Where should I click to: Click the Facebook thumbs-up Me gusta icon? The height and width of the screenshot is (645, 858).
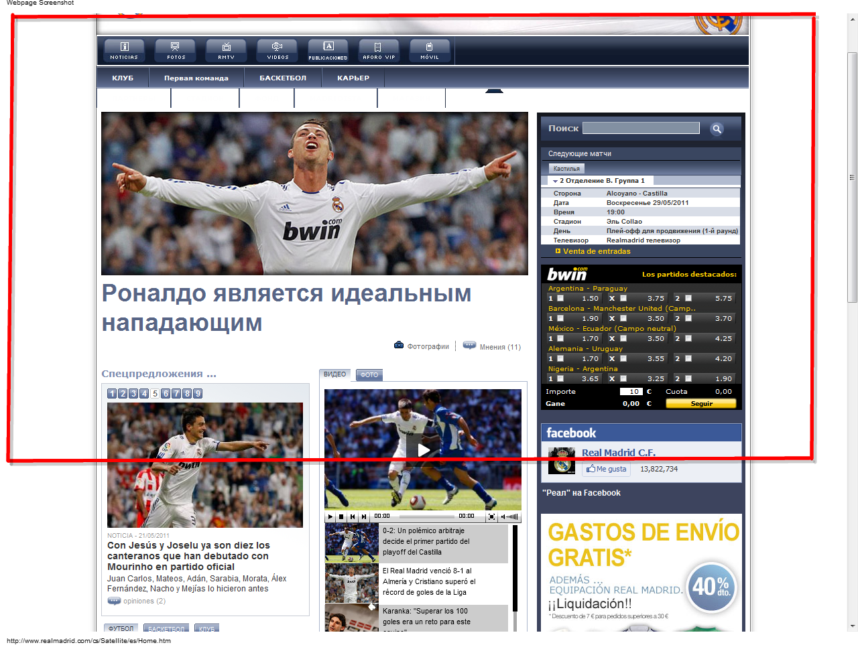pyautogui.click(x=591, y=469)
